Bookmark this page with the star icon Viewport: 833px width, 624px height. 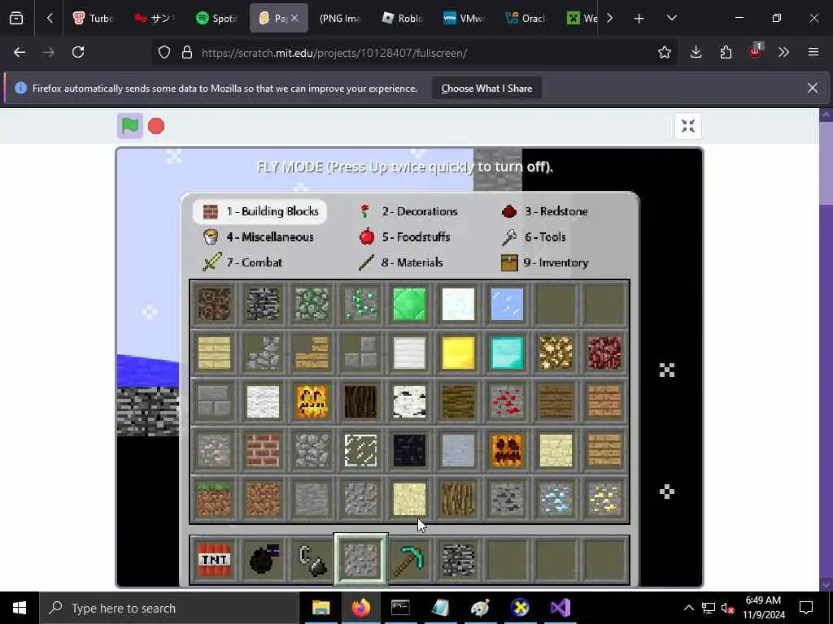tap(664, 52)
